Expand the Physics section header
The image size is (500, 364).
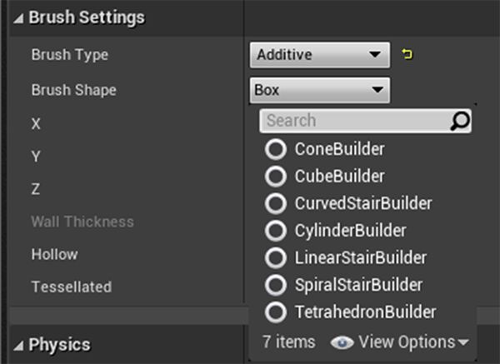click(19, 345)
